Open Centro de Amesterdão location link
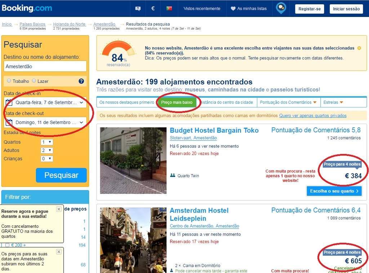Viewport: 369px width, 273px height. point(205,226)
